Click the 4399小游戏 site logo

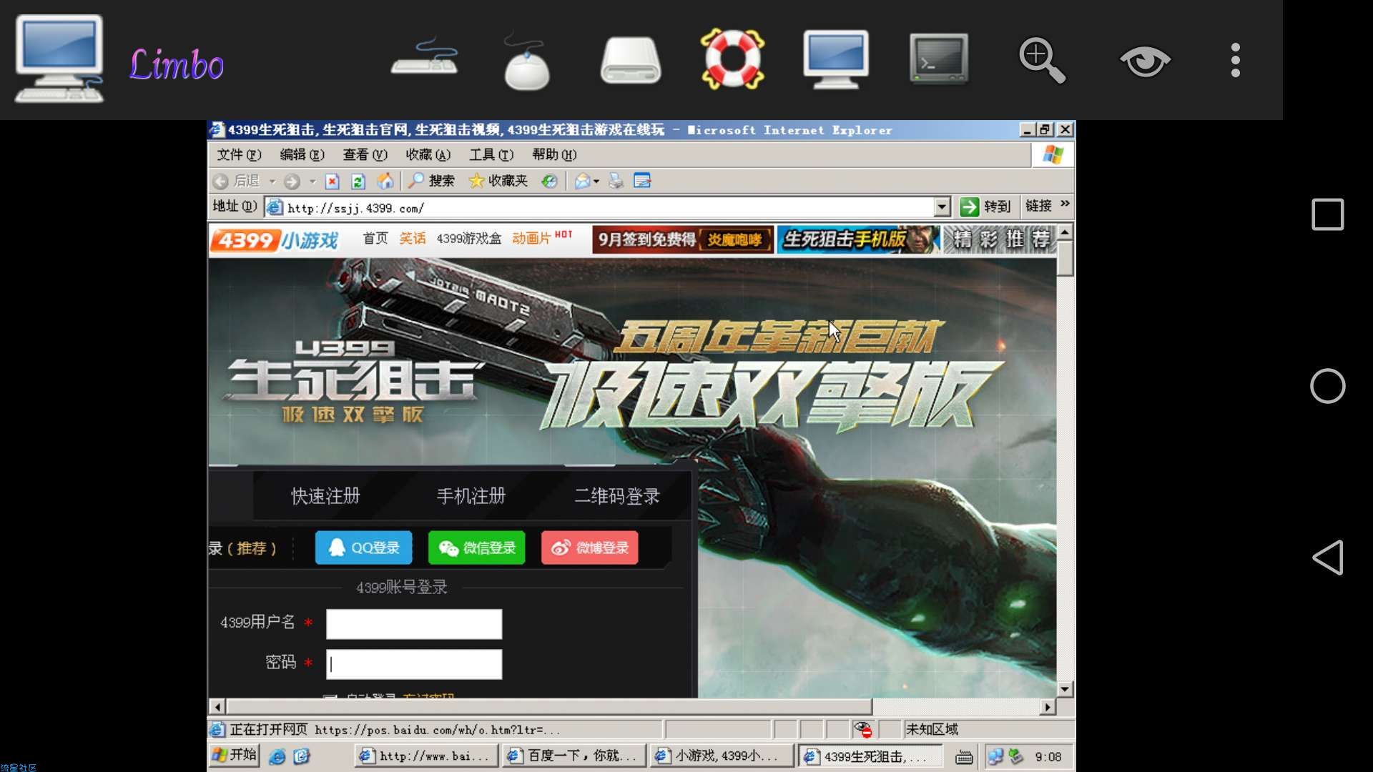[x=274, y=240]
